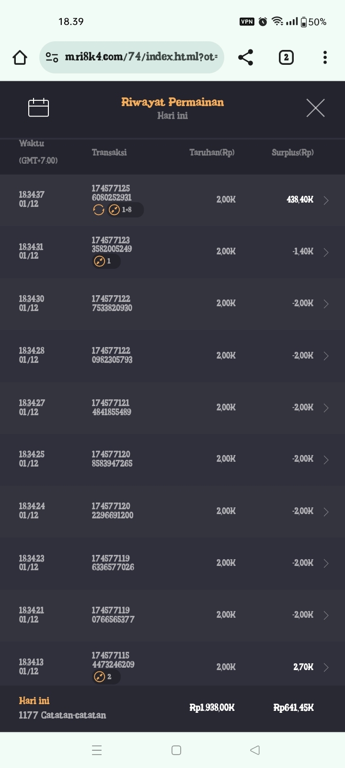The width and height of the screenshot is (345, 768).
Task: Open transaction 174577119 0766565377
Action: tap(113, 615)
